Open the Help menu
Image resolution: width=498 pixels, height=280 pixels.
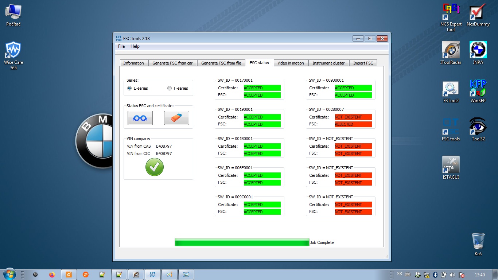point(135,46)
